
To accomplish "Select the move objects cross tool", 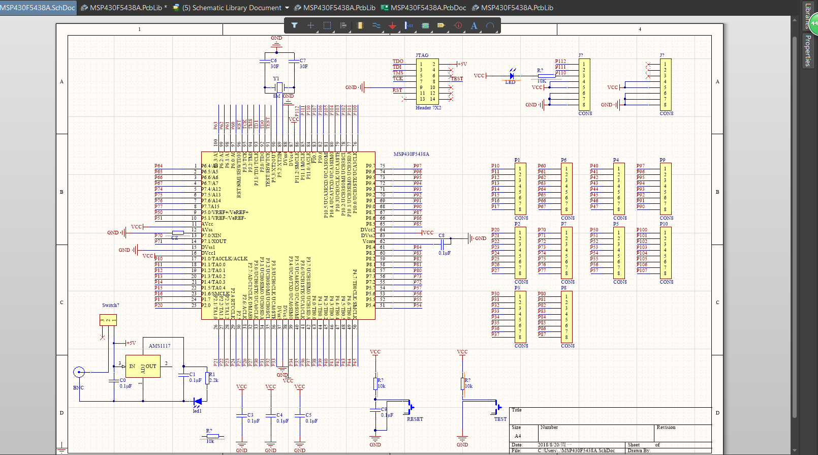I will click(x=310, y=25).
